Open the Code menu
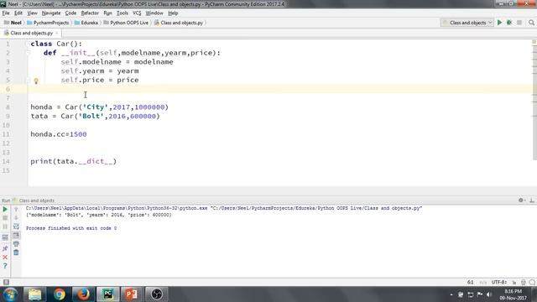Screen dimensions: 537x302 (70, 13)
